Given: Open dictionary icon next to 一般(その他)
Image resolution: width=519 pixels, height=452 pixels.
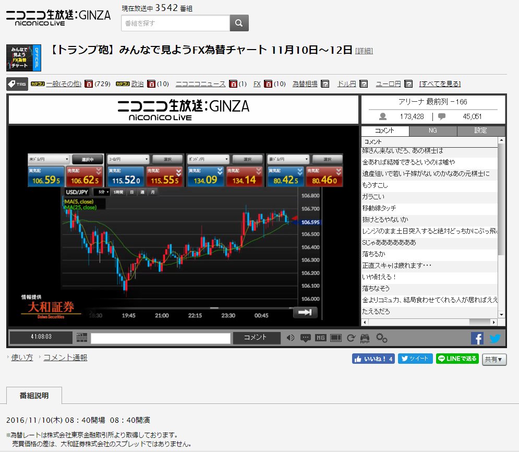Looking at the screenshot, I should [x=88, y=84].
